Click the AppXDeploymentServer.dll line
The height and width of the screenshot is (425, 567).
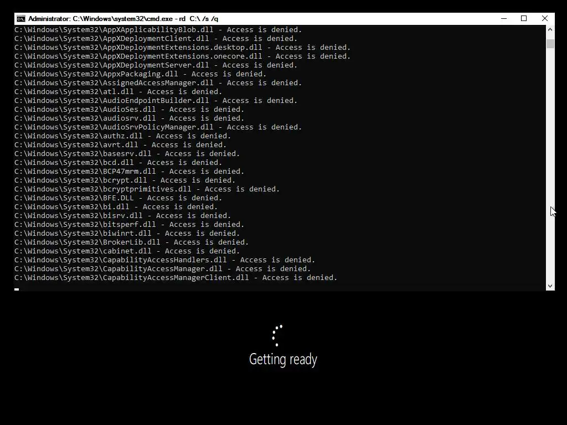156,65
